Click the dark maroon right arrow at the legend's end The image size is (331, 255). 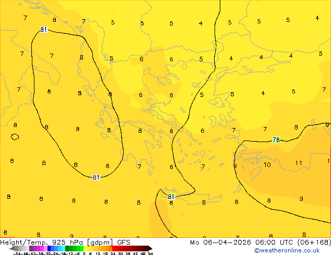[x=150, y=248]
